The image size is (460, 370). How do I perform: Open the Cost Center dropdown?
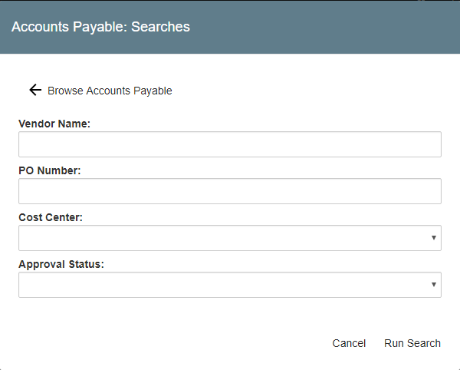click(x=229, y=238)
